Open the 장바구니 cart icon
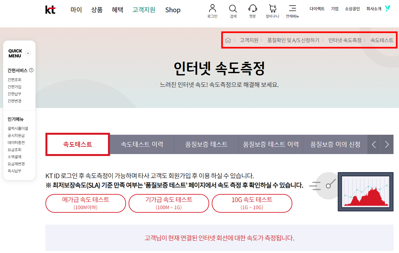Image resolution: width=399 pixels, height=253 pixels. pyautogui.click(x=273, y=8)
